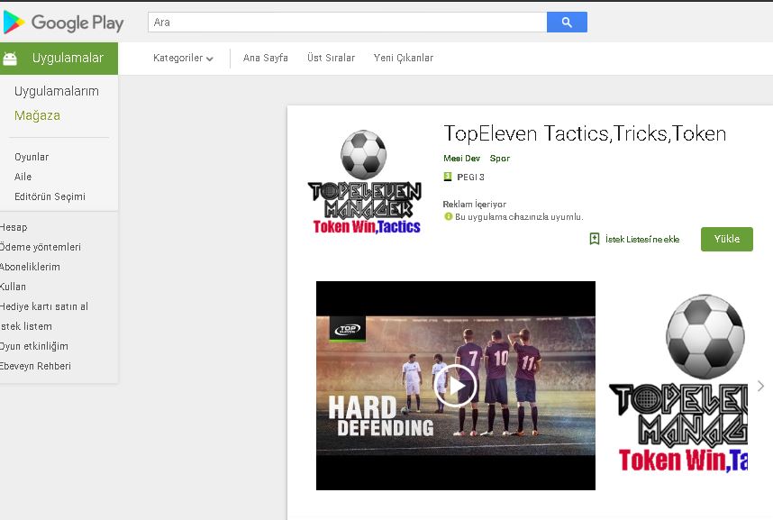The image size is (773, 520).
Task: Open the Üst Sıralar tab
Action: point(331,59)
